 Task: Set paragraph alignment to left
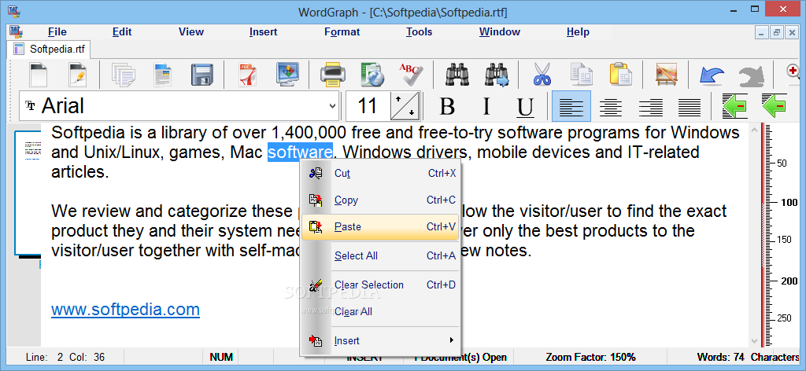tap(571, 107)
